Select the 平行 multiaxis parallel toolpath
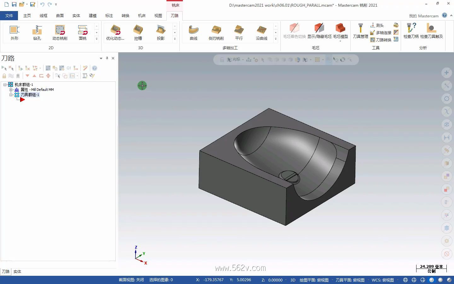The image size is (454, 284). point(239,33)
